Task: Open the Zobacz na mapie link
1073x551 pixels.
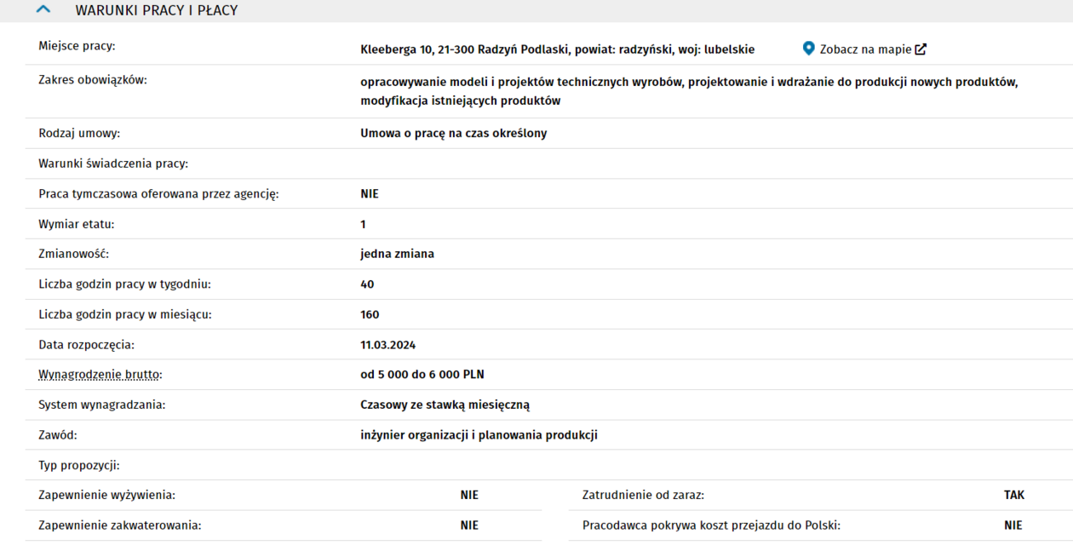Action: click(865, 49)
